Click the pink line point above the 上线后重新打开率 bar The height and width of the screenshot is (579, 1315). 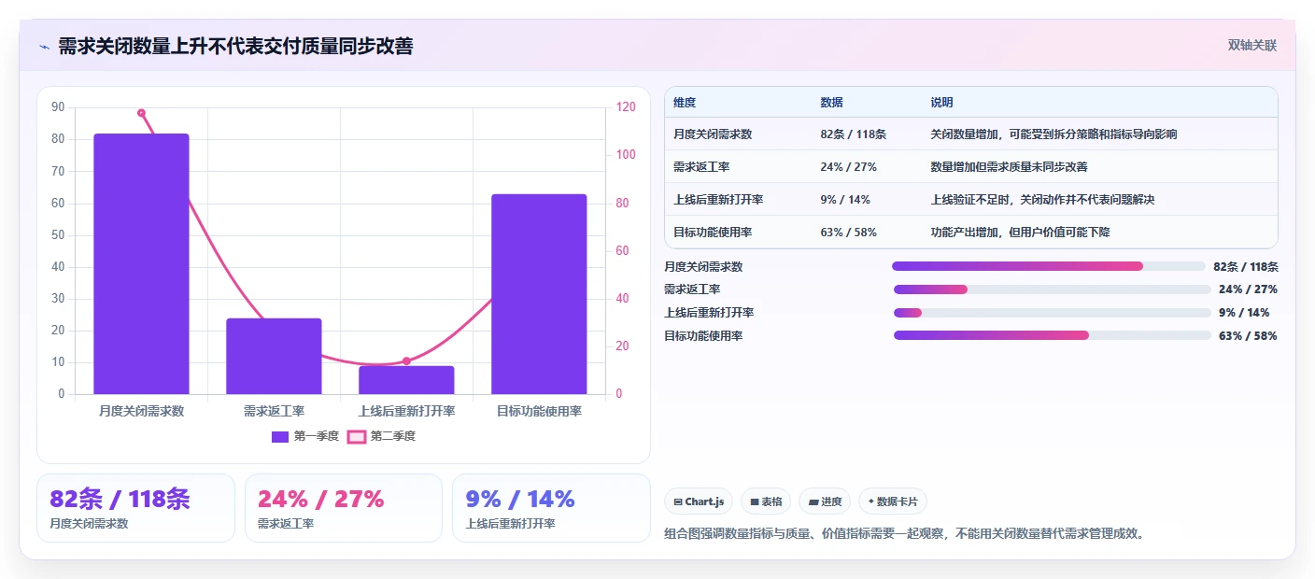coord(406,360)
